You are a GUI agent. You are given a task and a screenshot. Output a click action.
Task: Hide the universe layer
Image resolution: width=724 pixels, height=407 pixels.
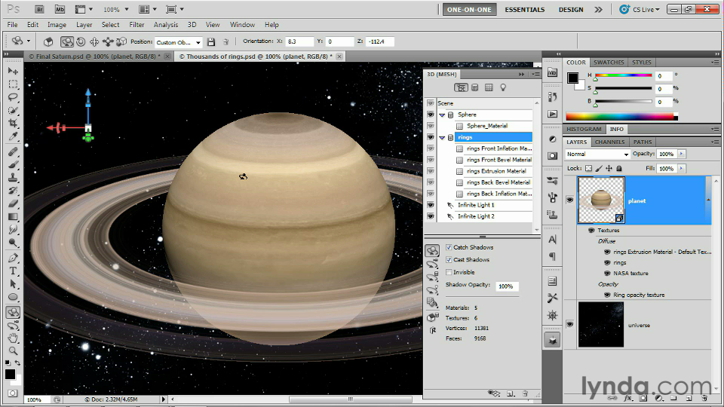[570, 324]
